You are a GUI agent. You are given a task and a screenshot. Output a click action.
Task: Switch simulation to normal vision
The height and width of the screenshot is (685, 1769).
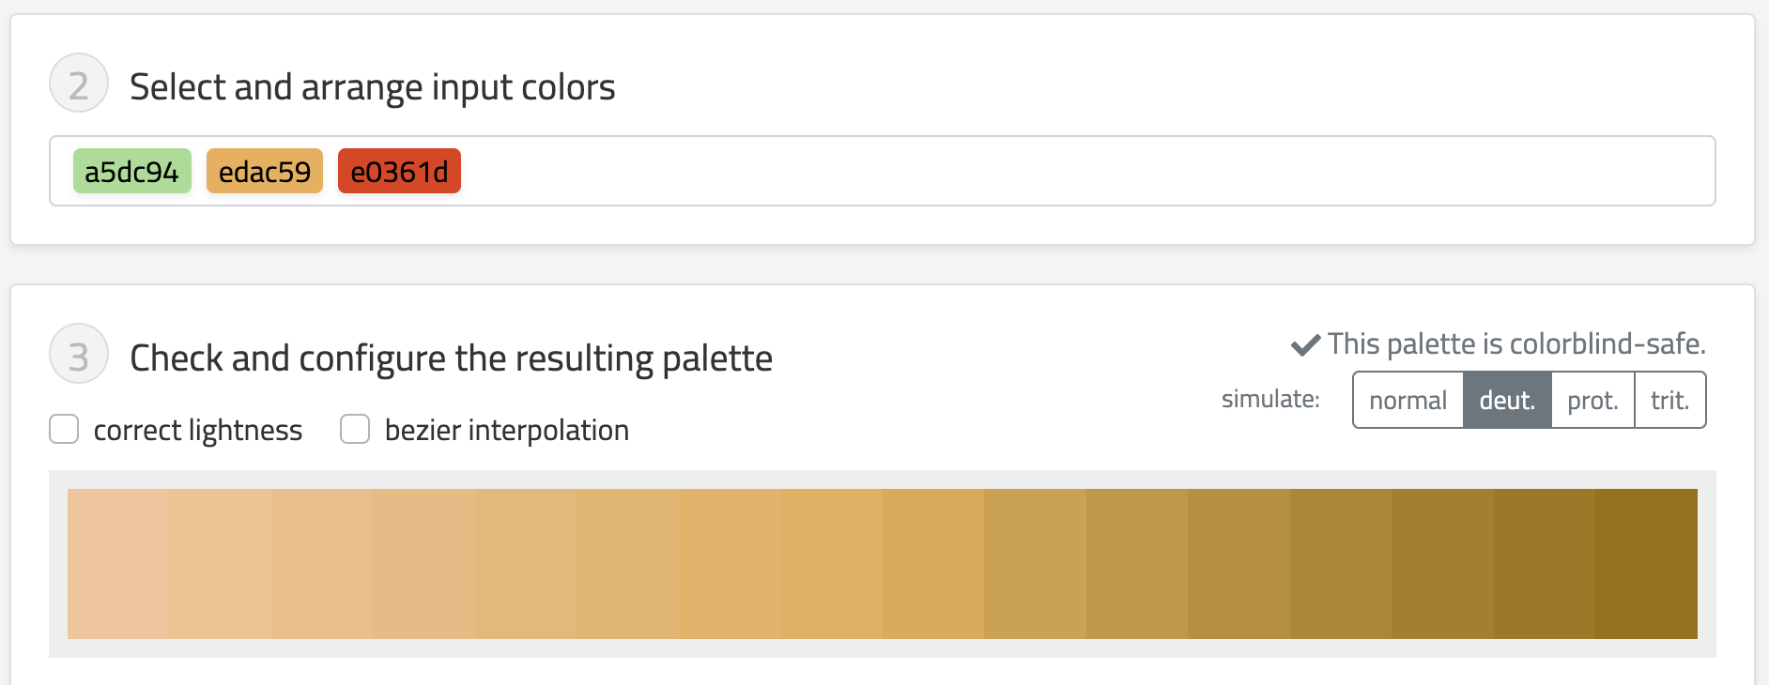(x=1408, y=401)
